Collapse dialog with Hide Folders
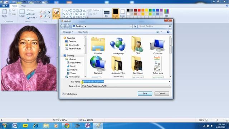 [69, 94]
